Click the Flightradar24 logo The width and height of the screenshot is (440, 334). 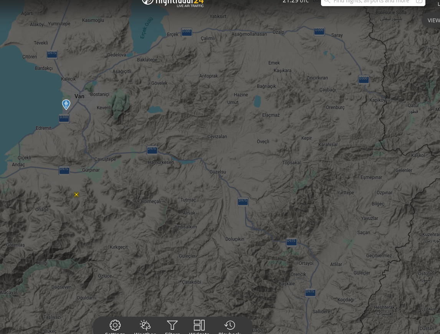[173, 3]
